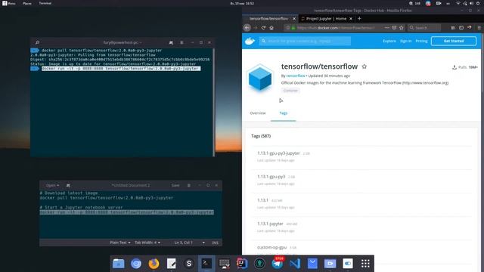Open the screen recorder icon in the dock
This screenshot has height=272, width=484.
click(x=330, y=264)
